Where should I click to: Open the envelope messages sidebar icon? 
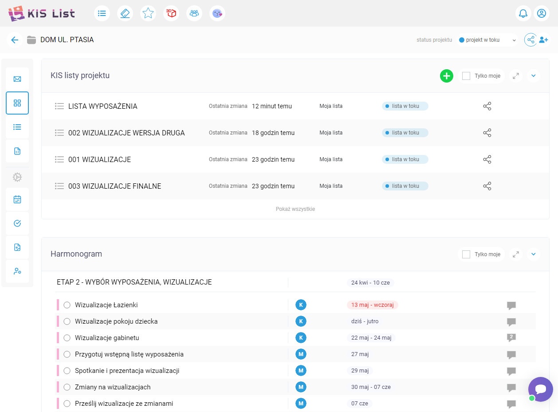[17, 79]
